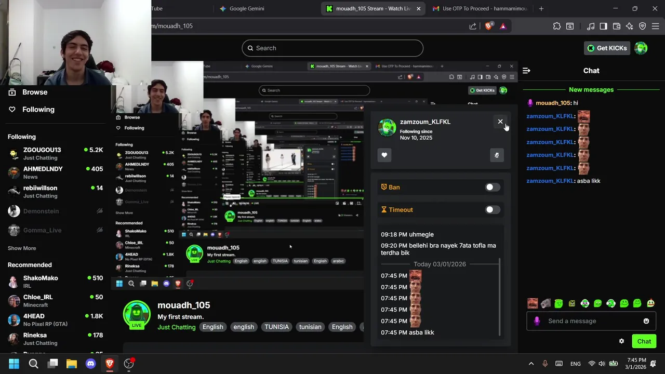
Task: Click the user avatar beside Get KICKs
Action: click(641, 48)
